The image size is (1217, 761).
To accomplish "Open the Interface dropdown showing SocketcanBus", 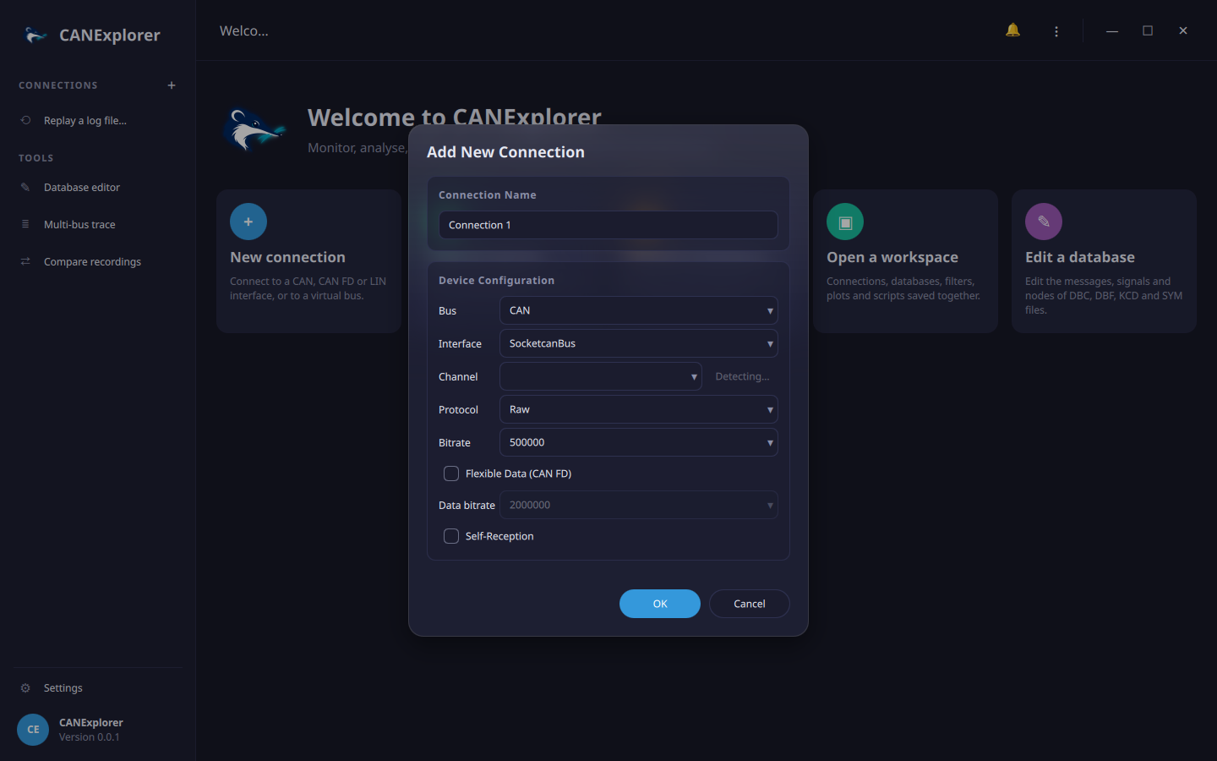I will (x=639, y=343).
